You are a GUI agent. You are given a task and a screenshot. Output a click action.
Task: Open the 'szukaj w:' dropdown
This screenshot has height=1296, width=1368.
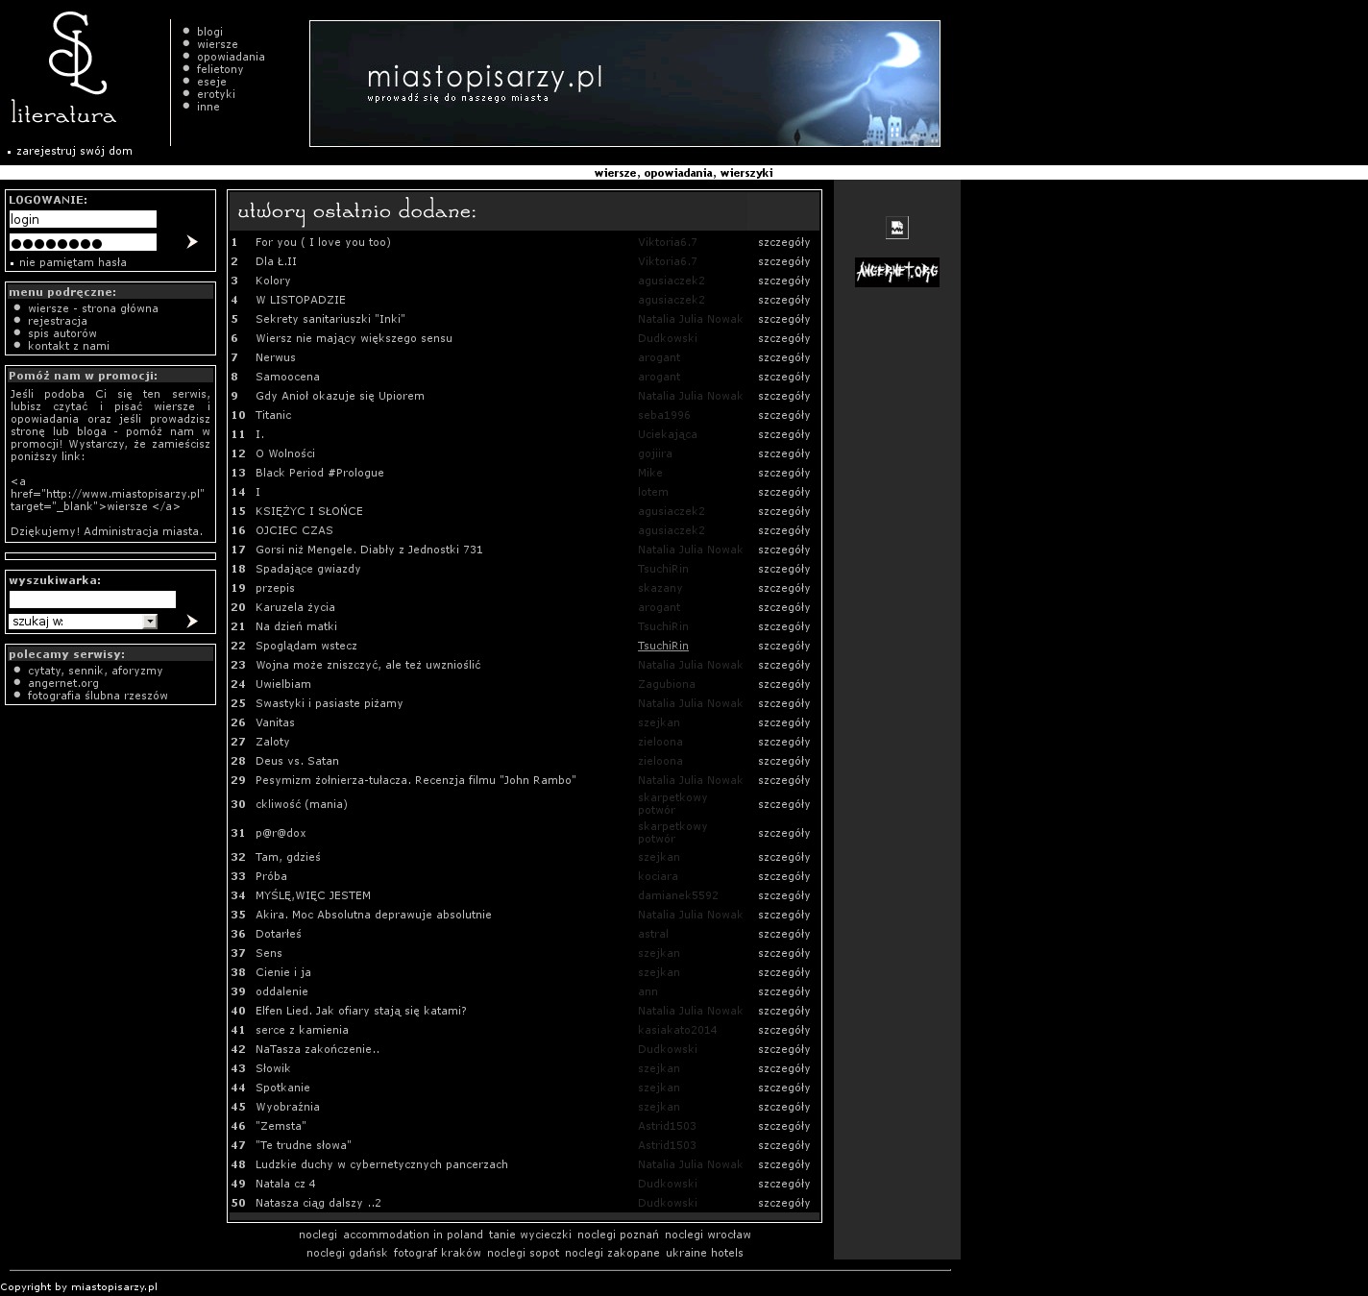(x=150, y=622)
